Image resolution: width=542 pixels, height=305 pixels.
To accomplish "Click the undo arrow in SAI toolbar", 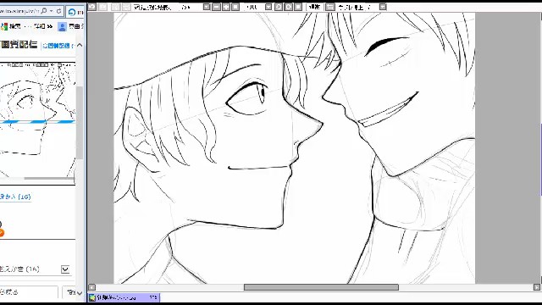I will 92,7.
